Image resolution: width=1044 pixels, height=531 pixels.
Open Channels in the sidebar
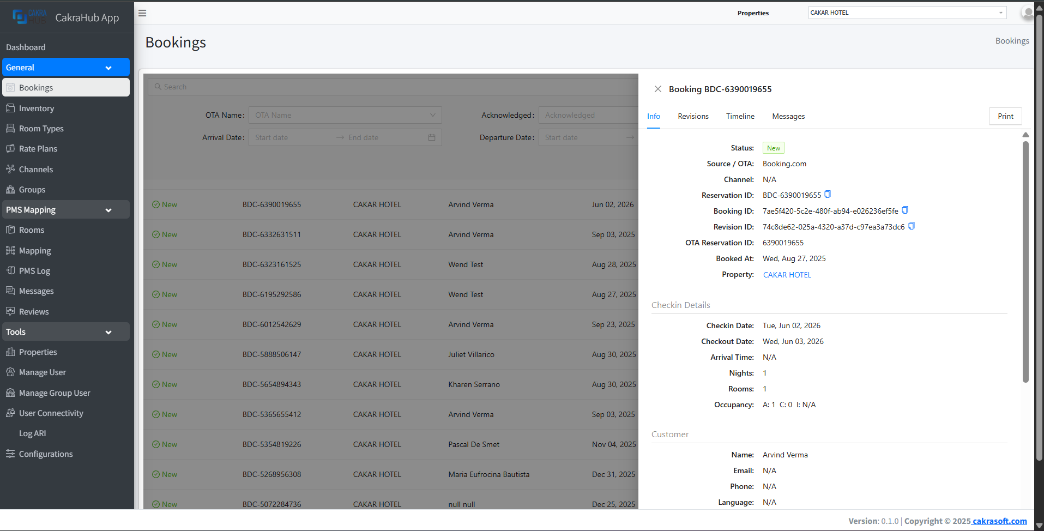(x=36, y=170)
